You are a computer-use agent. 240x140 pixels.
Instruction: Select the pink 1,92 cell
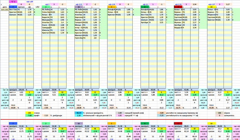tap(120, 116)
